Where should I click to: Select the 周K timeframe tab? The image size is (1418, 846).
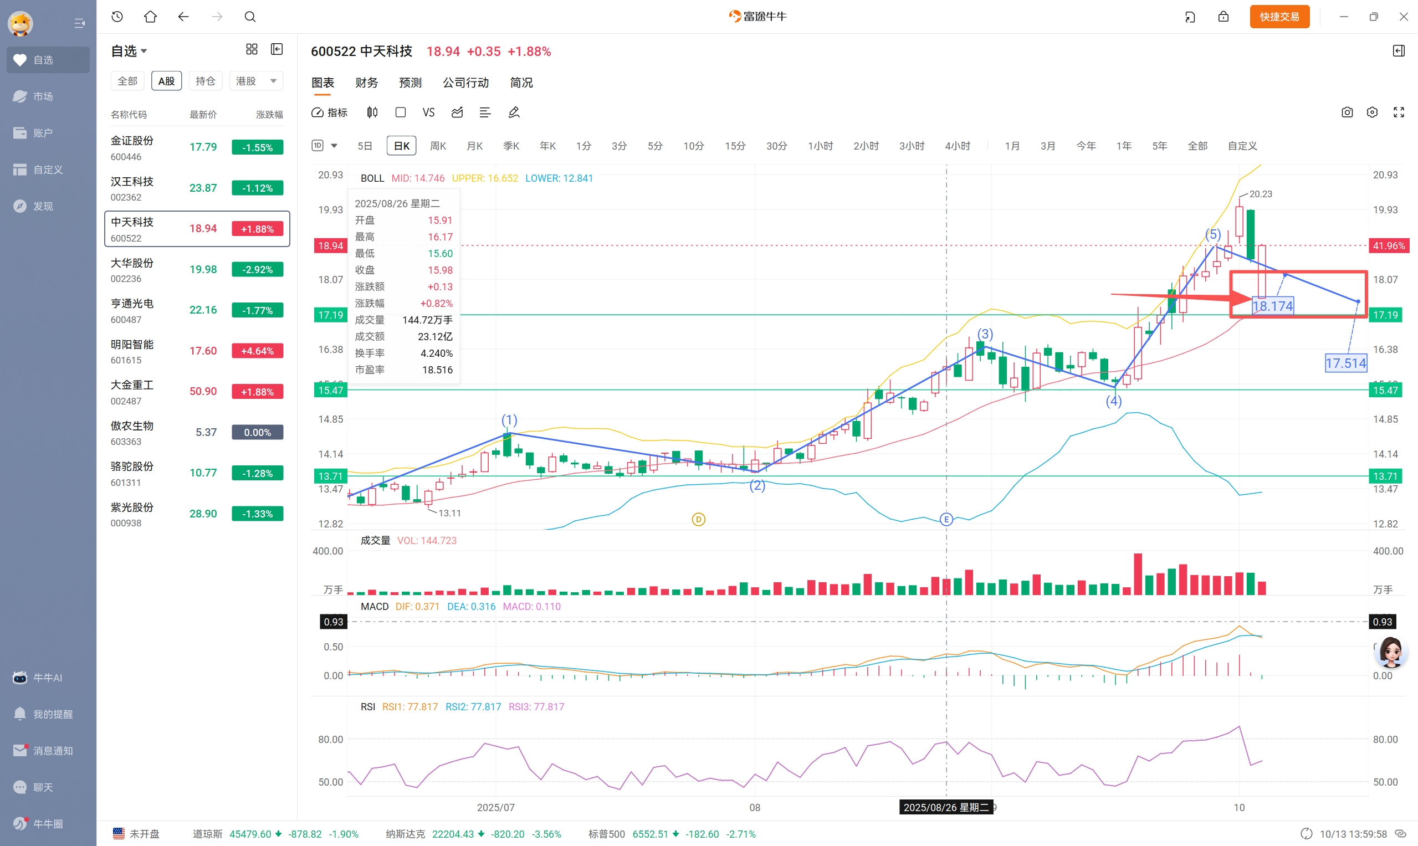coord(437,146)
